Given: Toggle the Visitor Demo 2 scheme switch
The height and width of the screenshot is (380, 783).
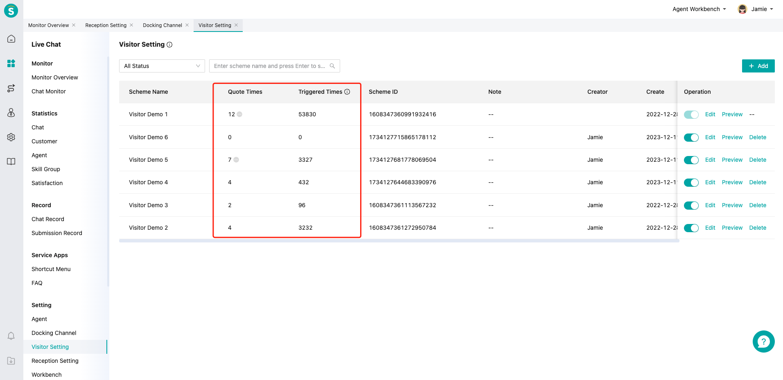Looking at the screenshot, I should tap(691, 228).
